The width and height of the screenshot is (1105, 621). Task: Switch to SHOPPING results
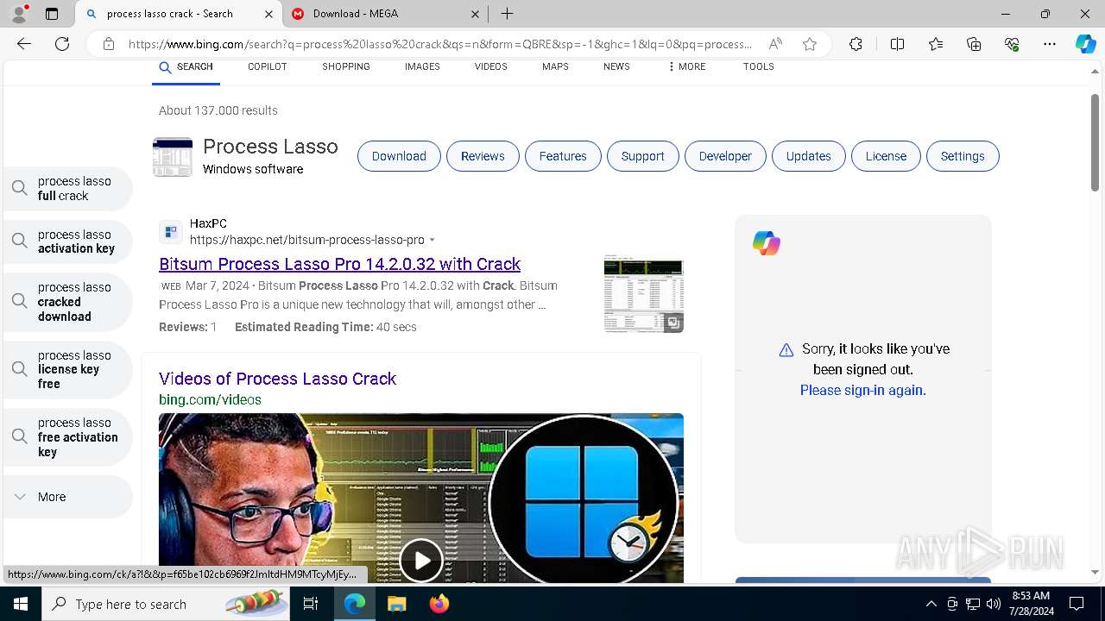pos(346,67)
